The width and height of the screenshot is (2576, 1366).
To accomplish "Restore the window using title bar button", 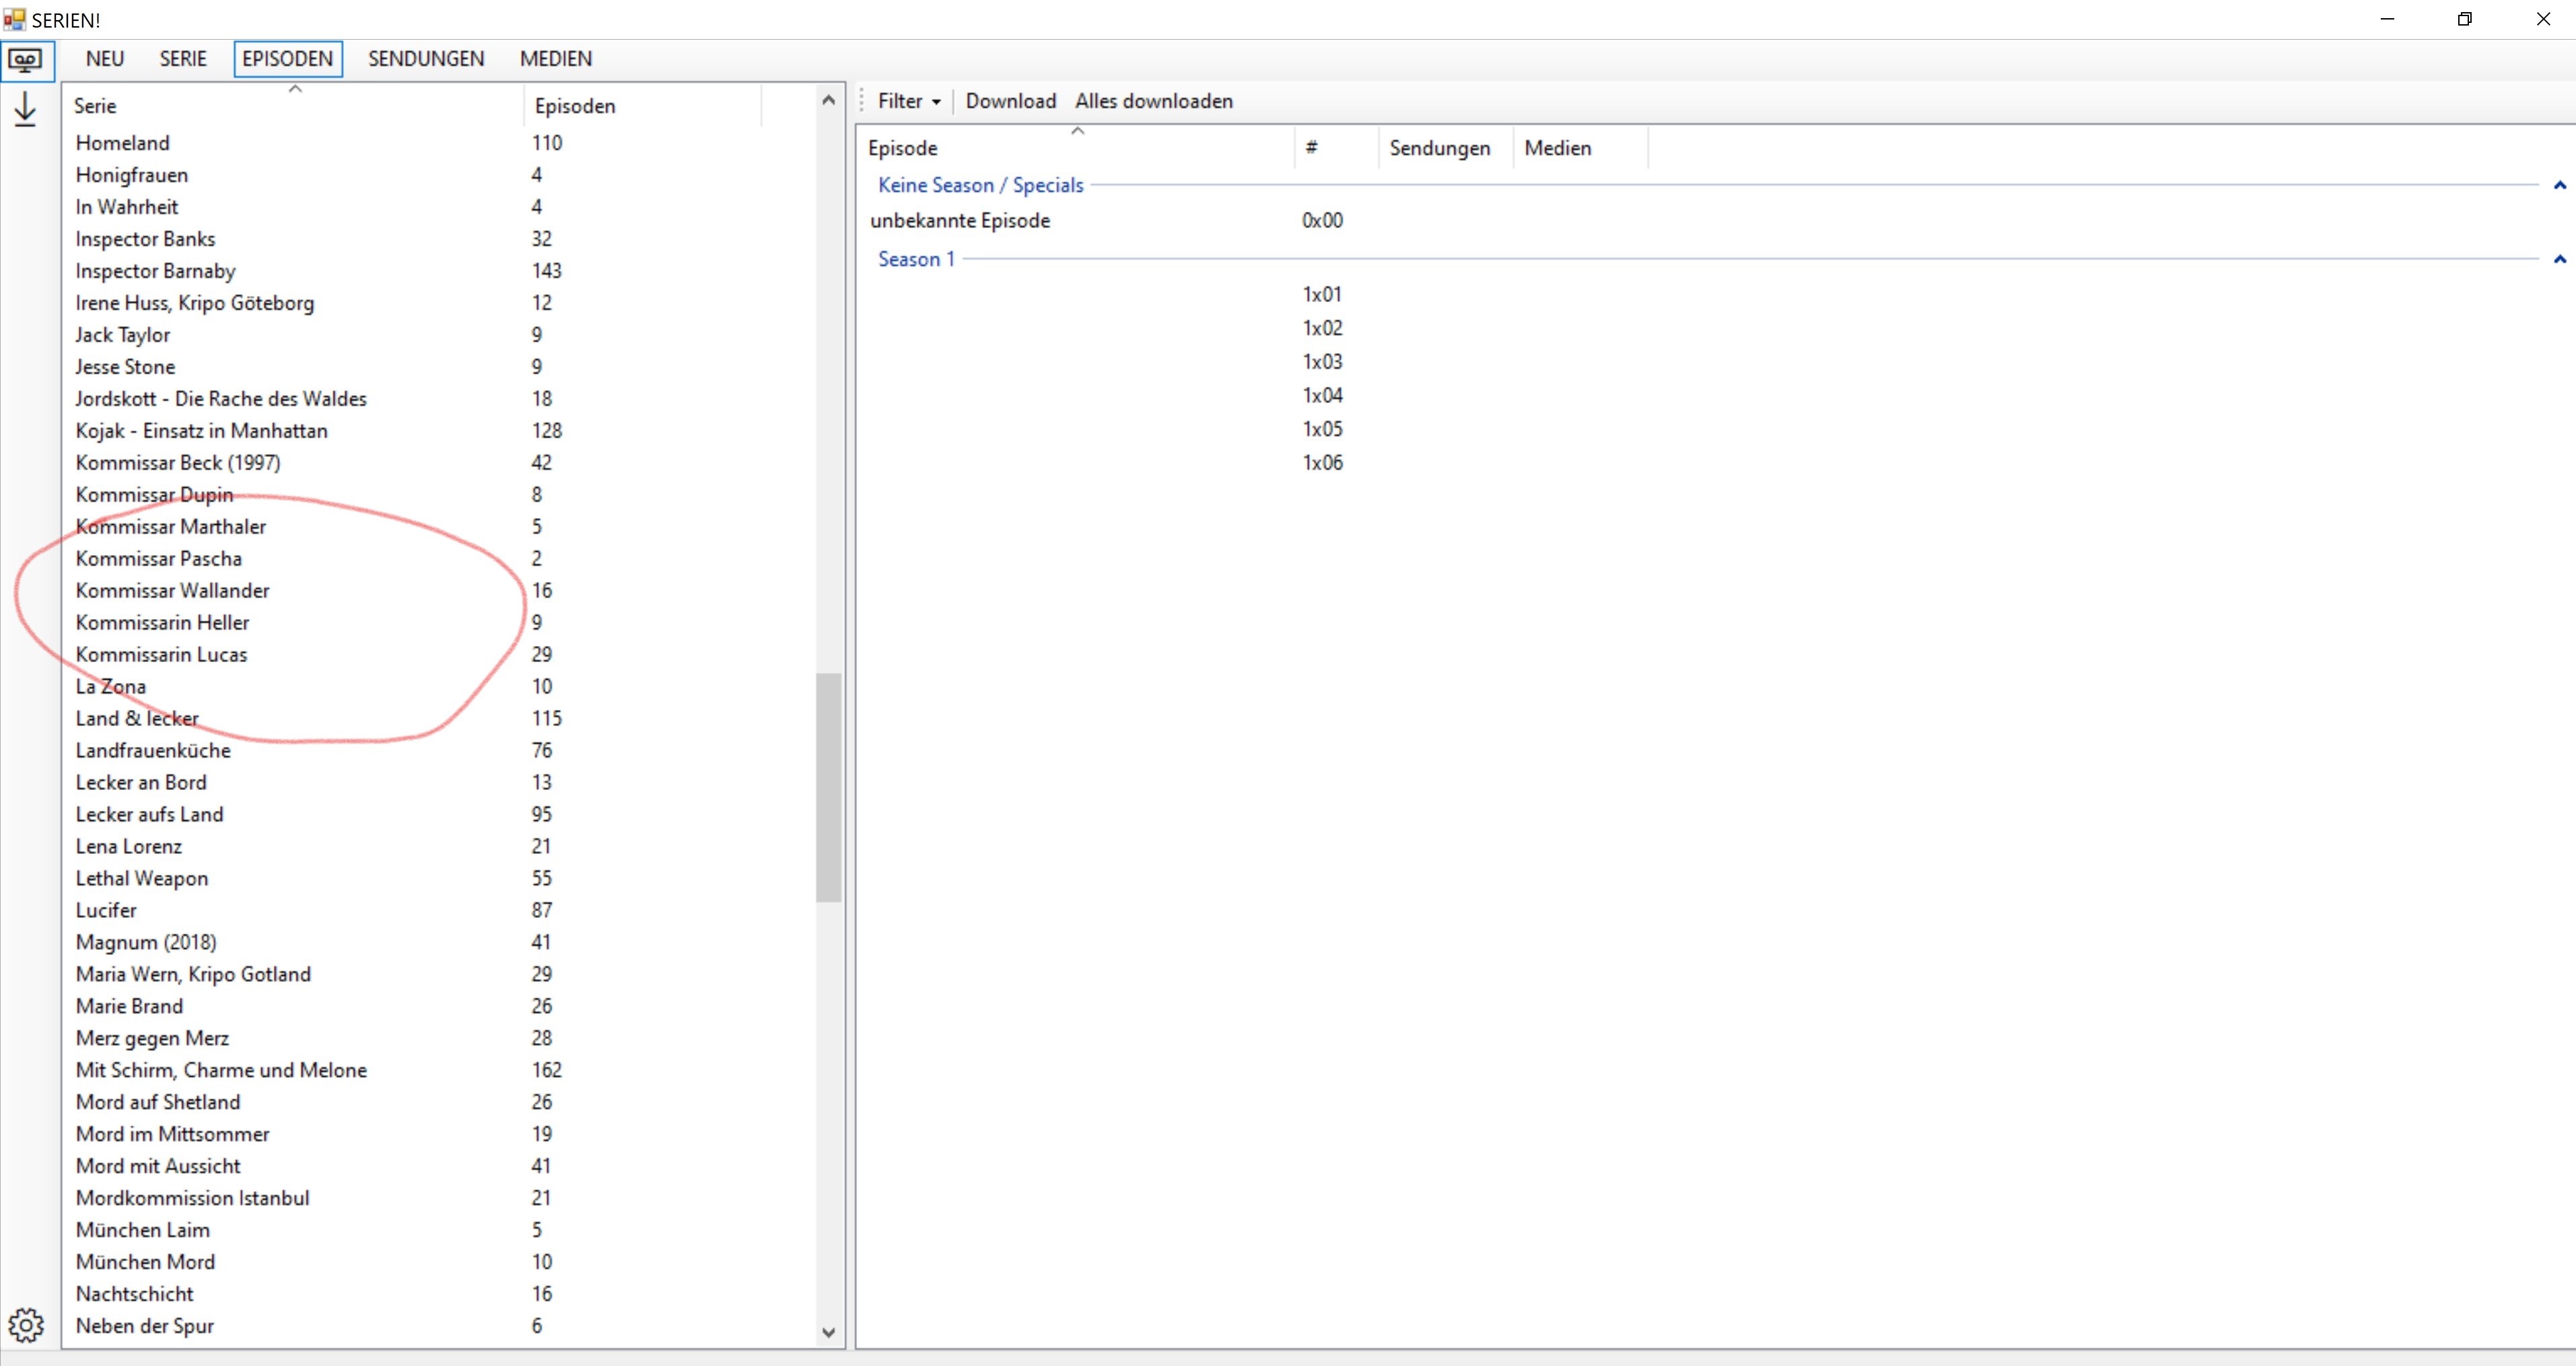I will pos(2464,19).
